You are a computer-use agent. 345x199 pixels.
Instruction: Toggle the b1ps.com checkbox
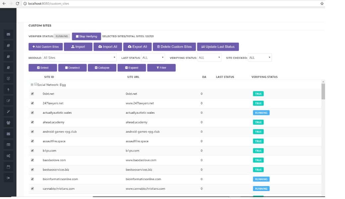coord(33,151)
